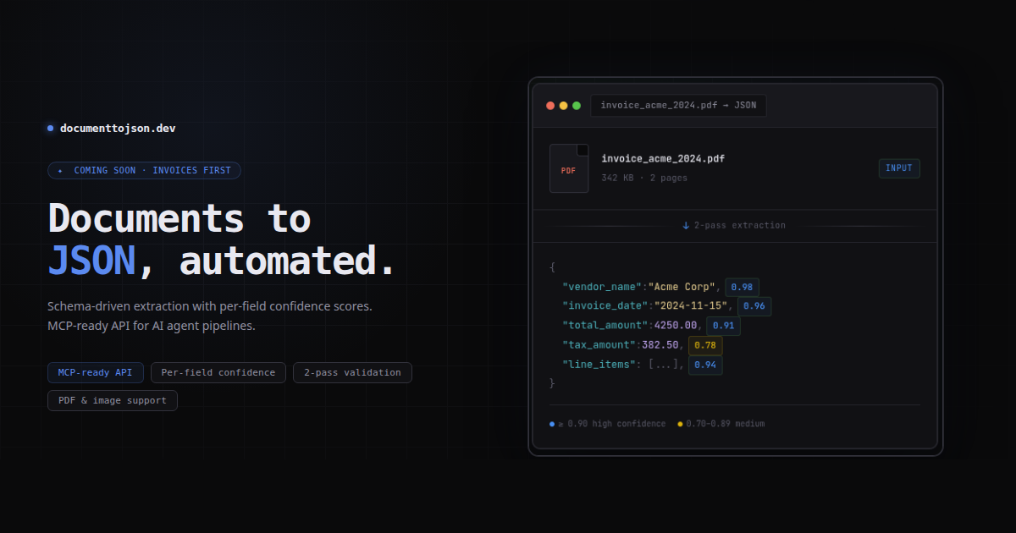Open the documenttojson.dev site name
This screenshot has width=1016, height=533.
(118, 129)
